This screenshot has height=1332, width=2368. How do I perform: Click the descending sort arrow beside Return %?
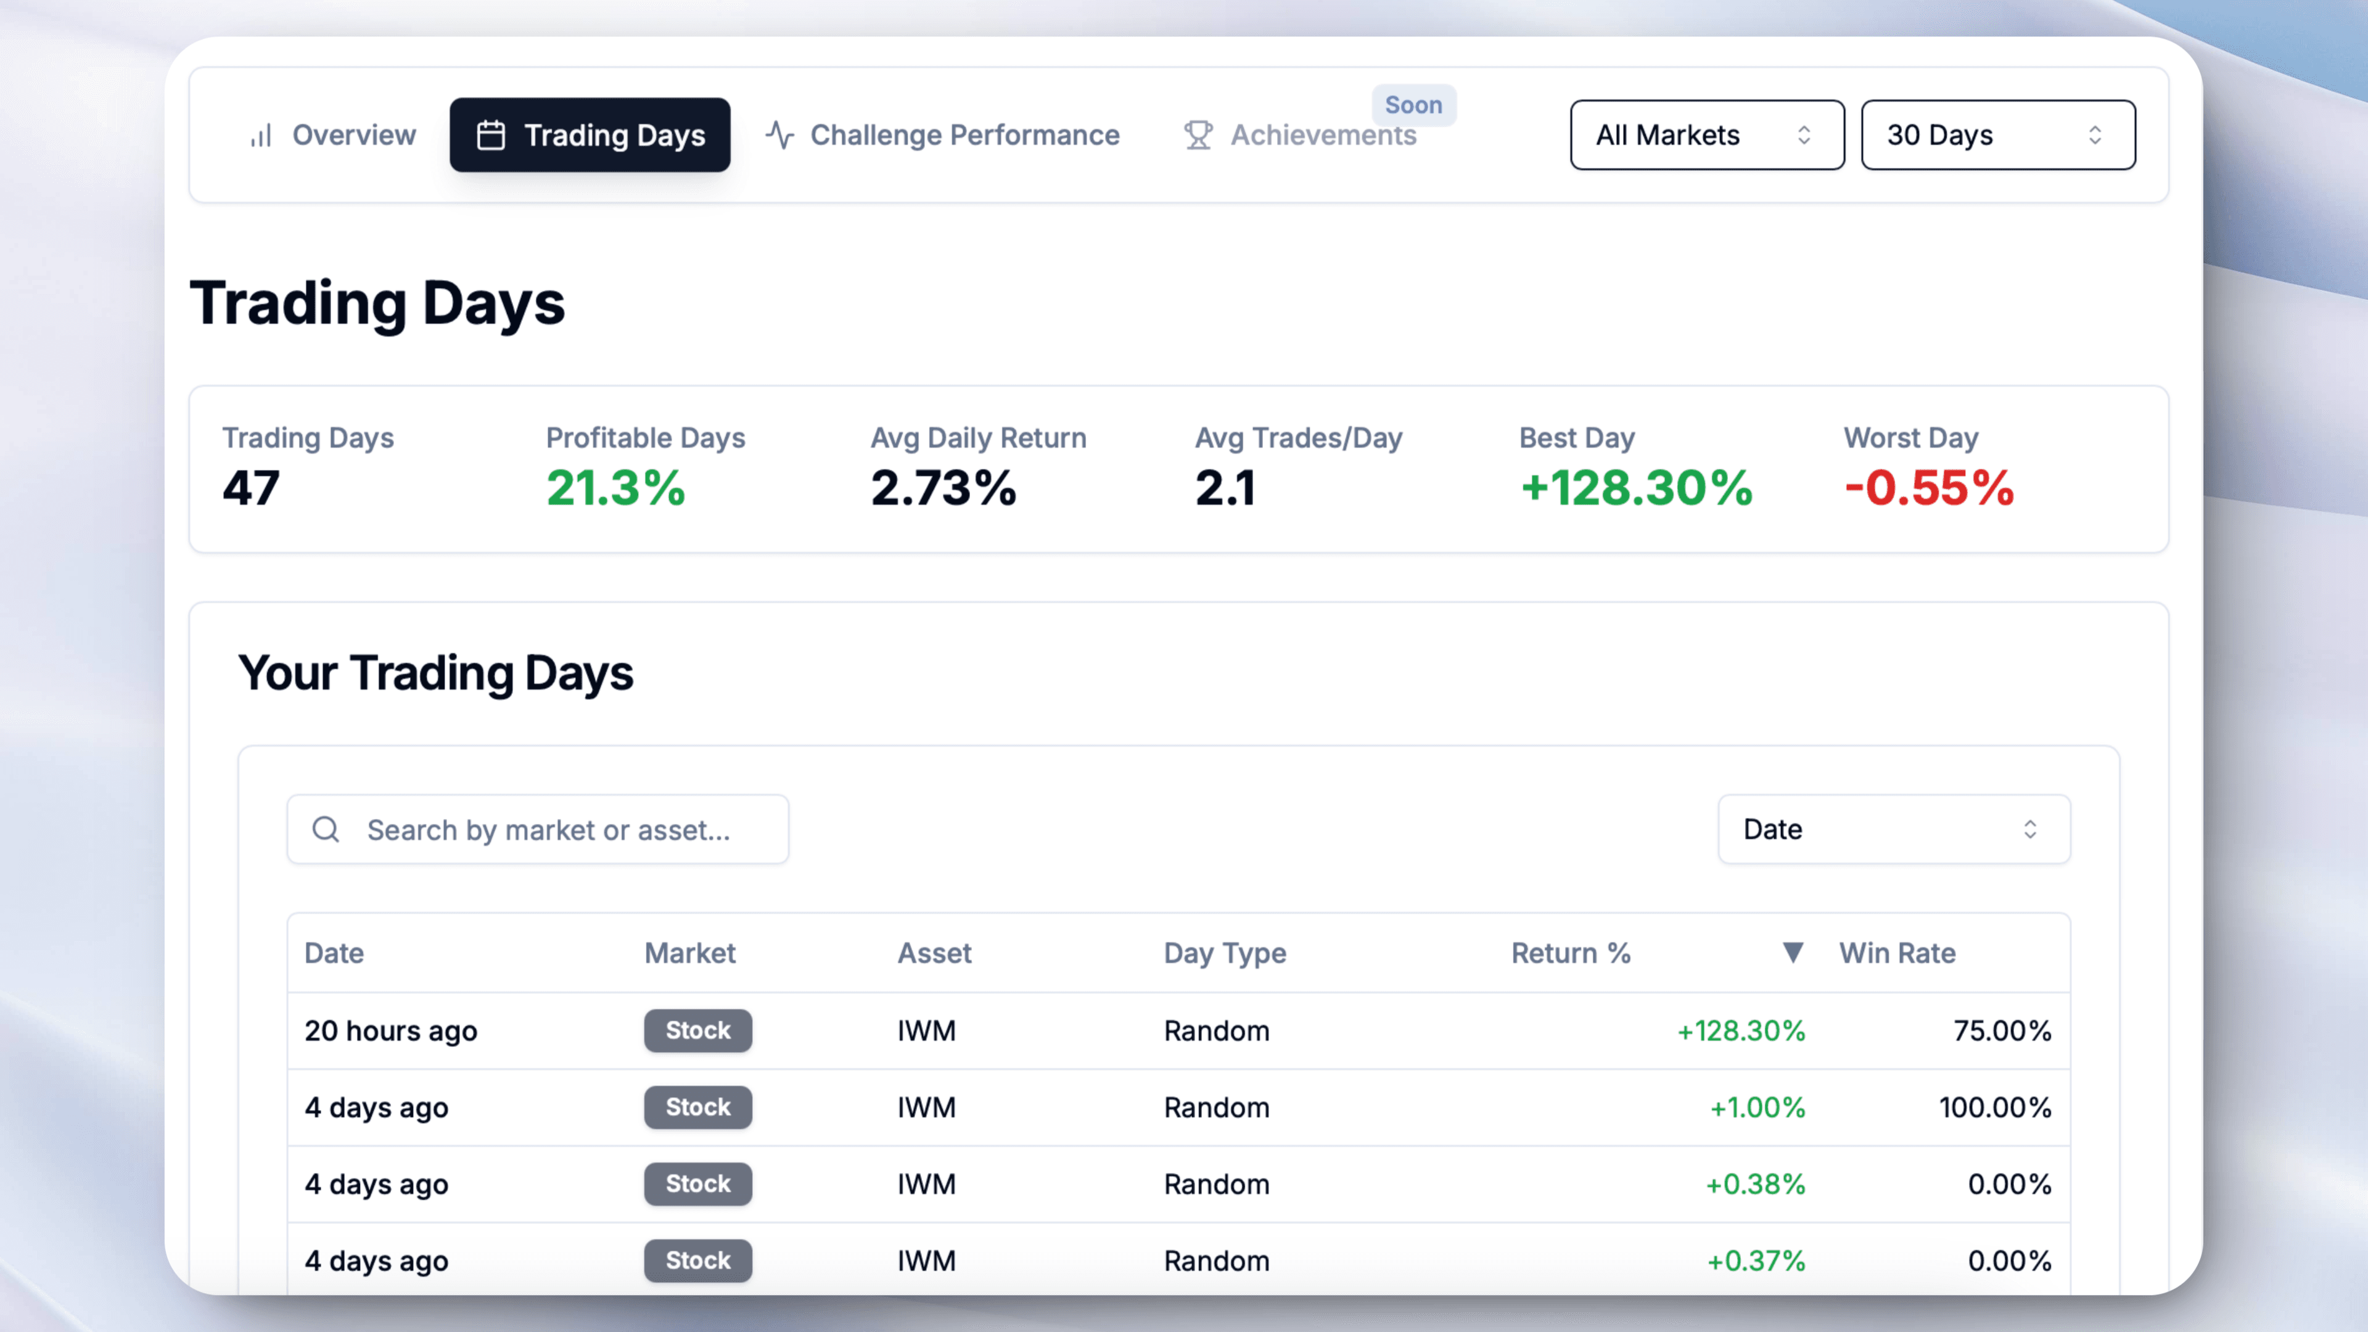(1793, 953)
